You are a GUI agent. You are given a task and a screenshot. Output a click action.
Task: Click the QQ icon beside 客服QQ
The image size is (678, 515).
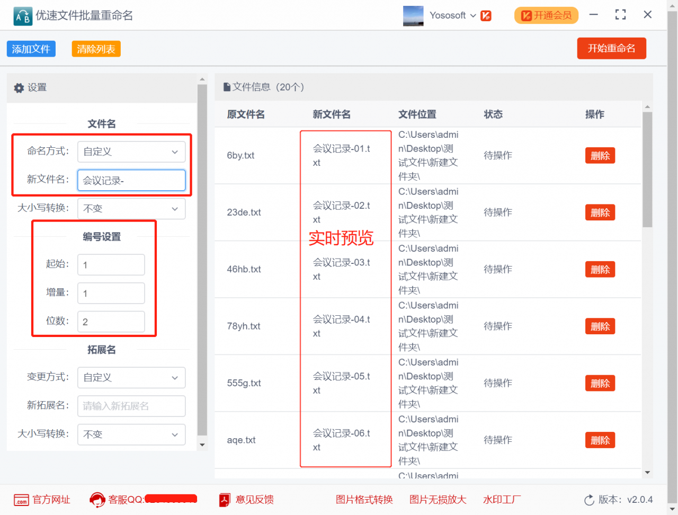click(97, 499)
